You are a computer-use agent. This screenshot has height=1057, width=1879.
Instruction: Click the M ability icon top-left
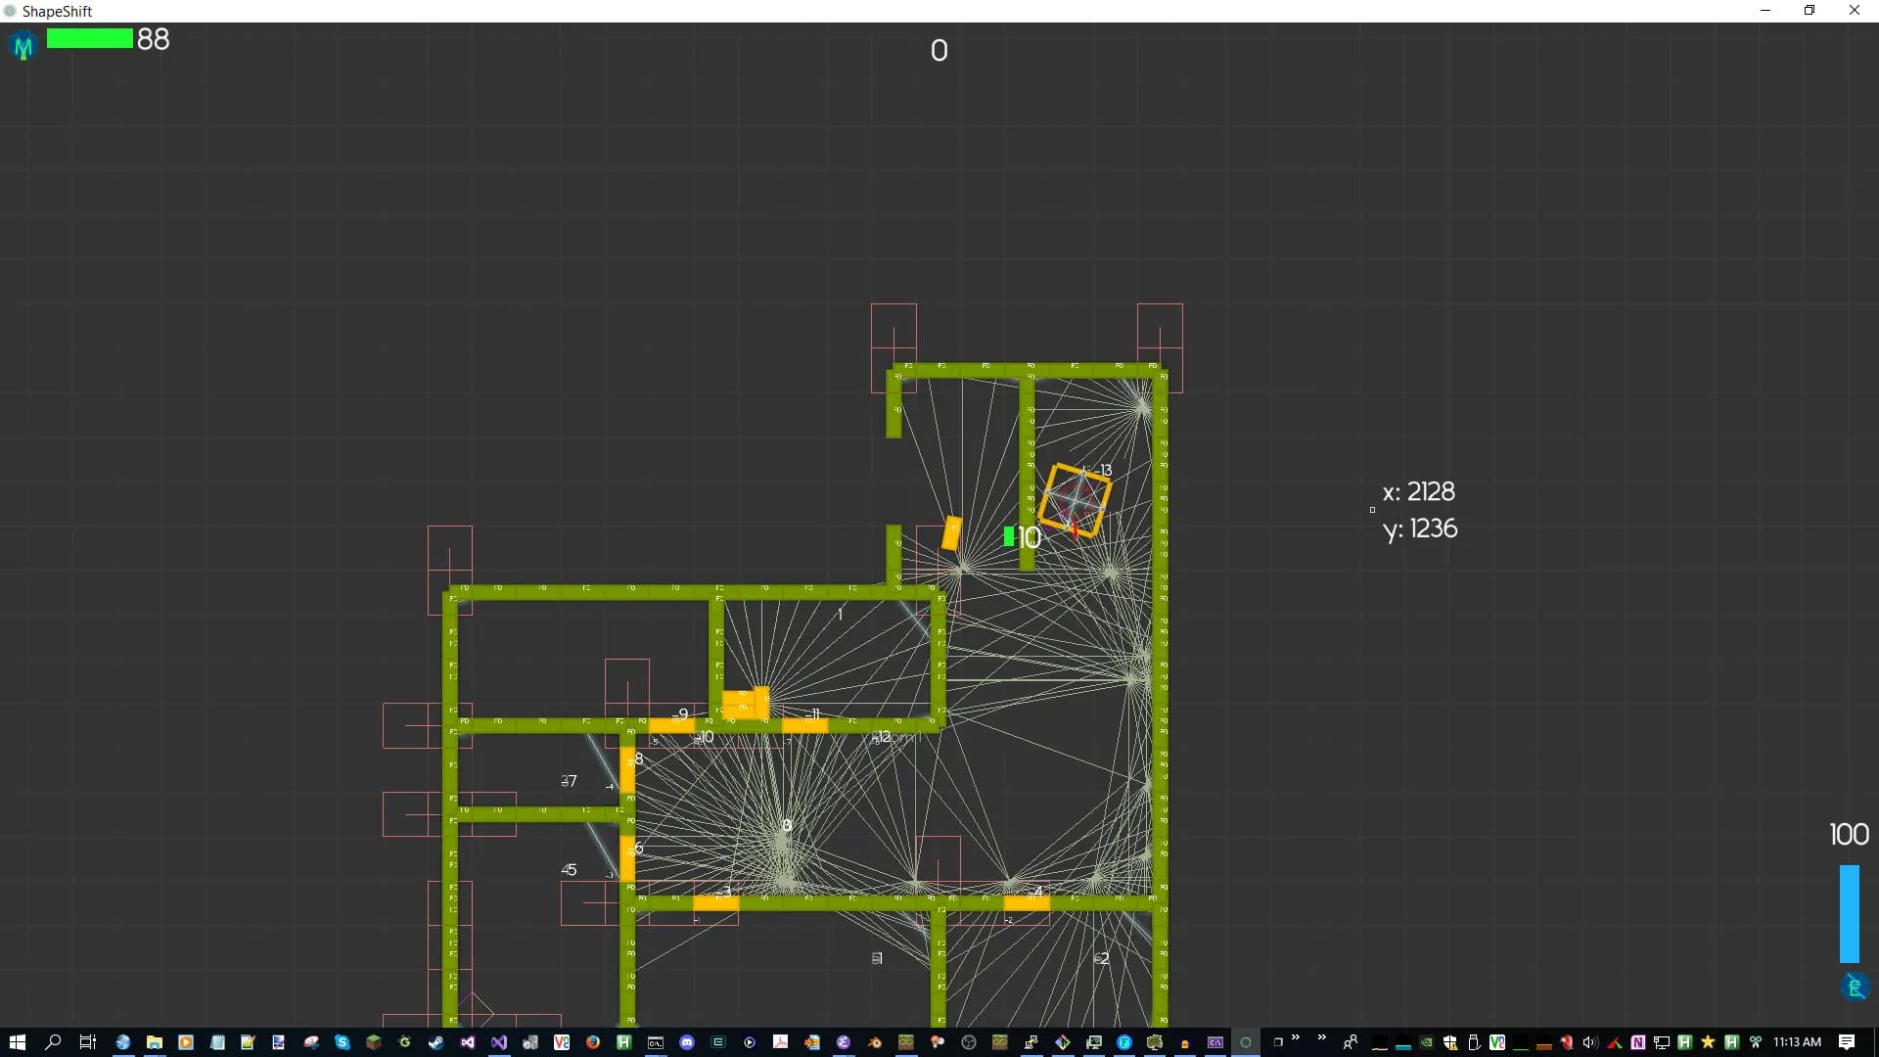click(x=23, y=46)
